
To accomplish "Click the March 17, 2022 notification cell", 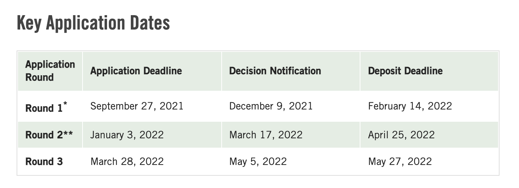I will click(x=266, y=135).
